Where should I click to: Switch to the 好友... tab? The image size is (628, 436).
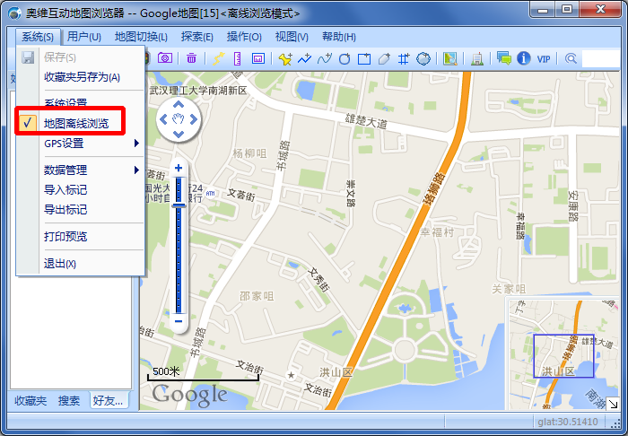(109, 400)
